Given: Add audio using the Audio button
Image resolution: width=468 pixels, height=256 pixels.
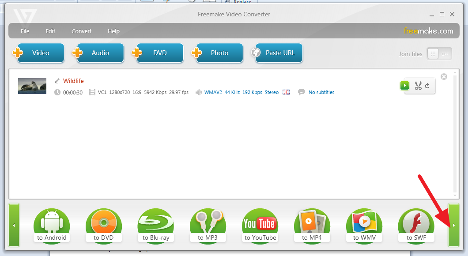Looking at the screenshot, I should 98,53.
